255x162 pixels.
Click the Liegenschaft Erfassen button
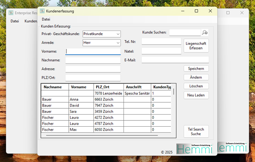tap(196, 46)
